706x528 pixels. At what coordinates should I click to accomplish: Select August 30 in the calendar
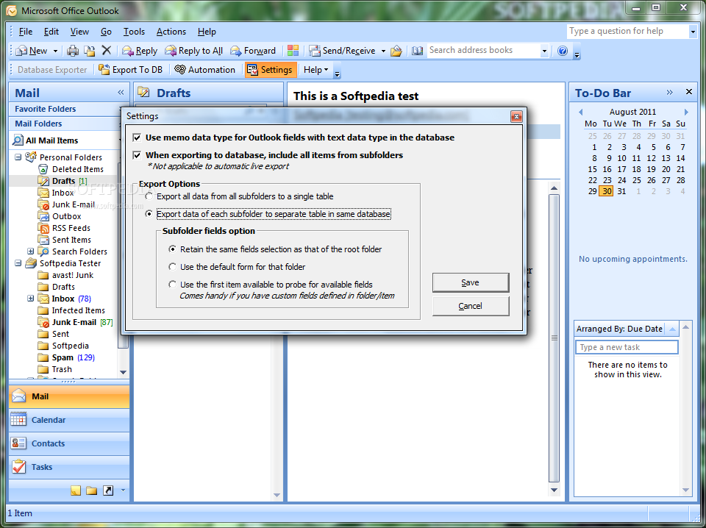click(607, 191)
